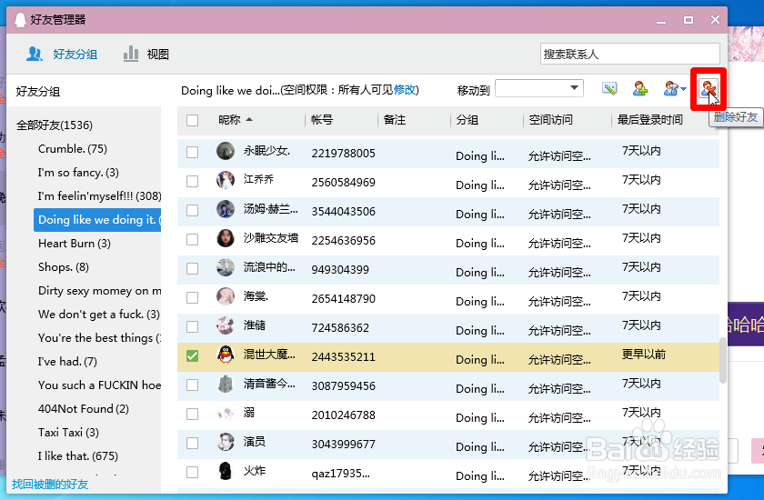
Task: Check the box for 沙雕交友墙
Action: (193, 239)
